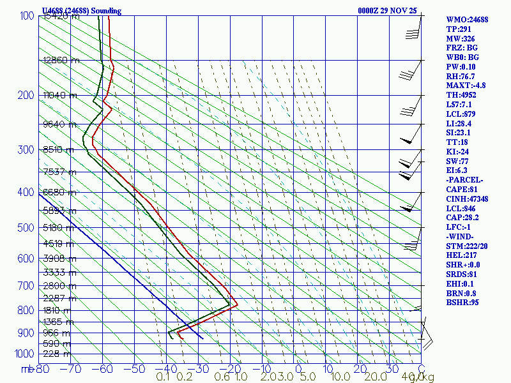Image resolution: width=511 pixels, height=383 pixels.
Task: Select the '5893 m' height label
Action: 59,211
